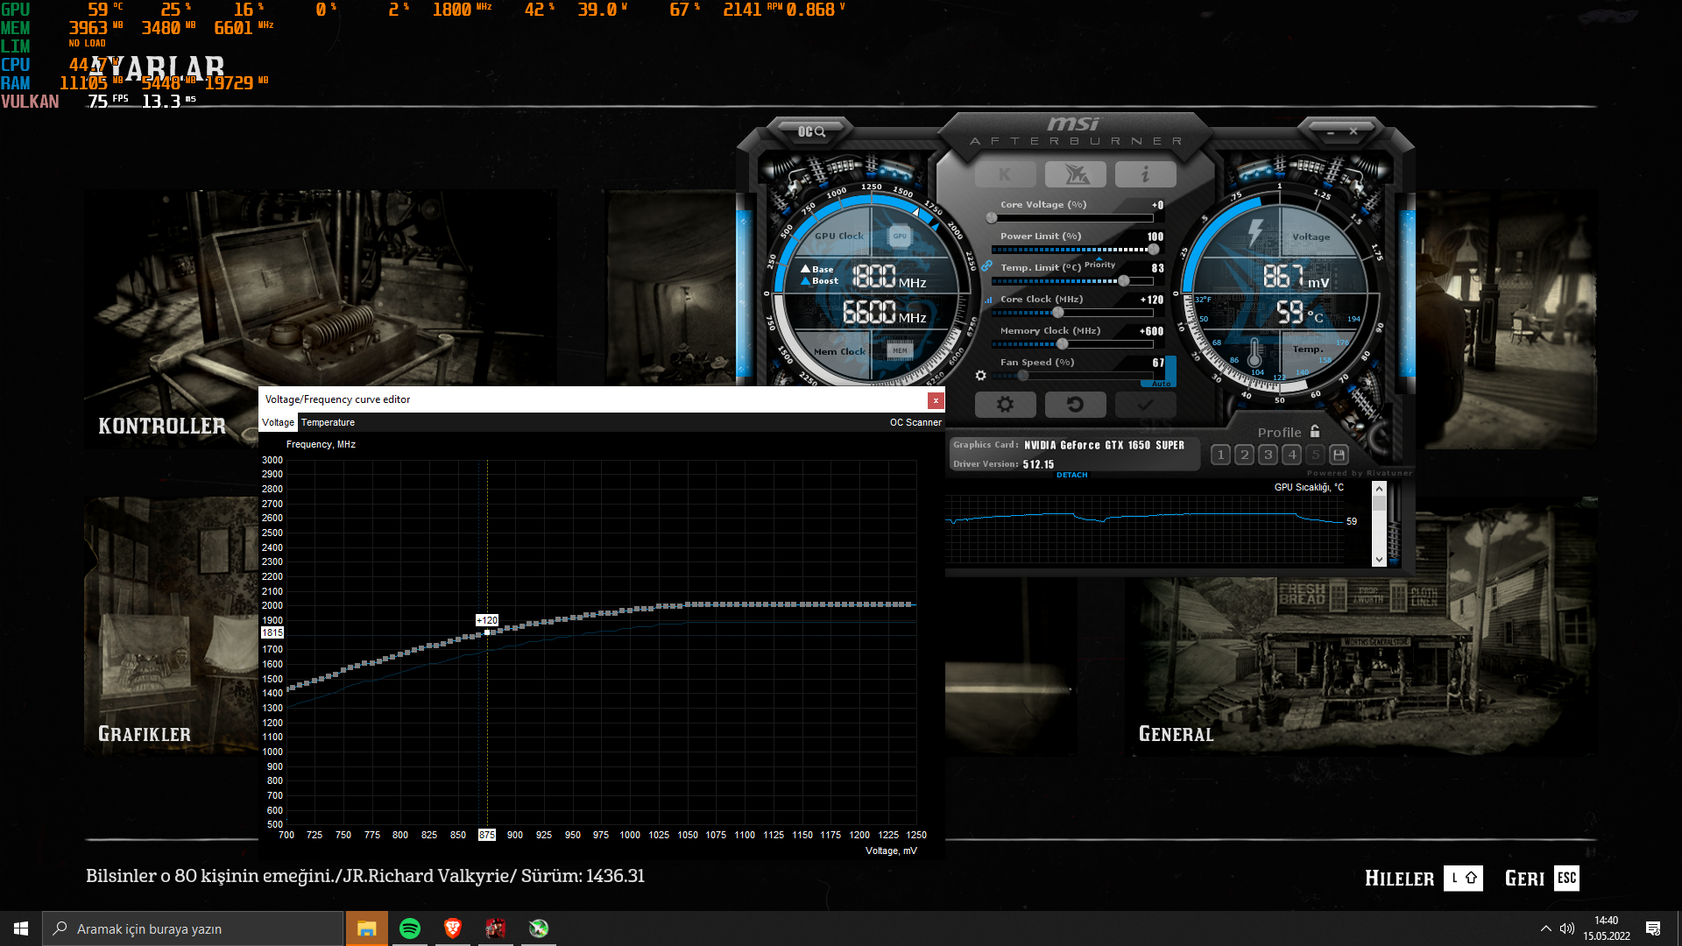Click the HILELER button
This screenshot has height=946, width=1682.
1424,878
